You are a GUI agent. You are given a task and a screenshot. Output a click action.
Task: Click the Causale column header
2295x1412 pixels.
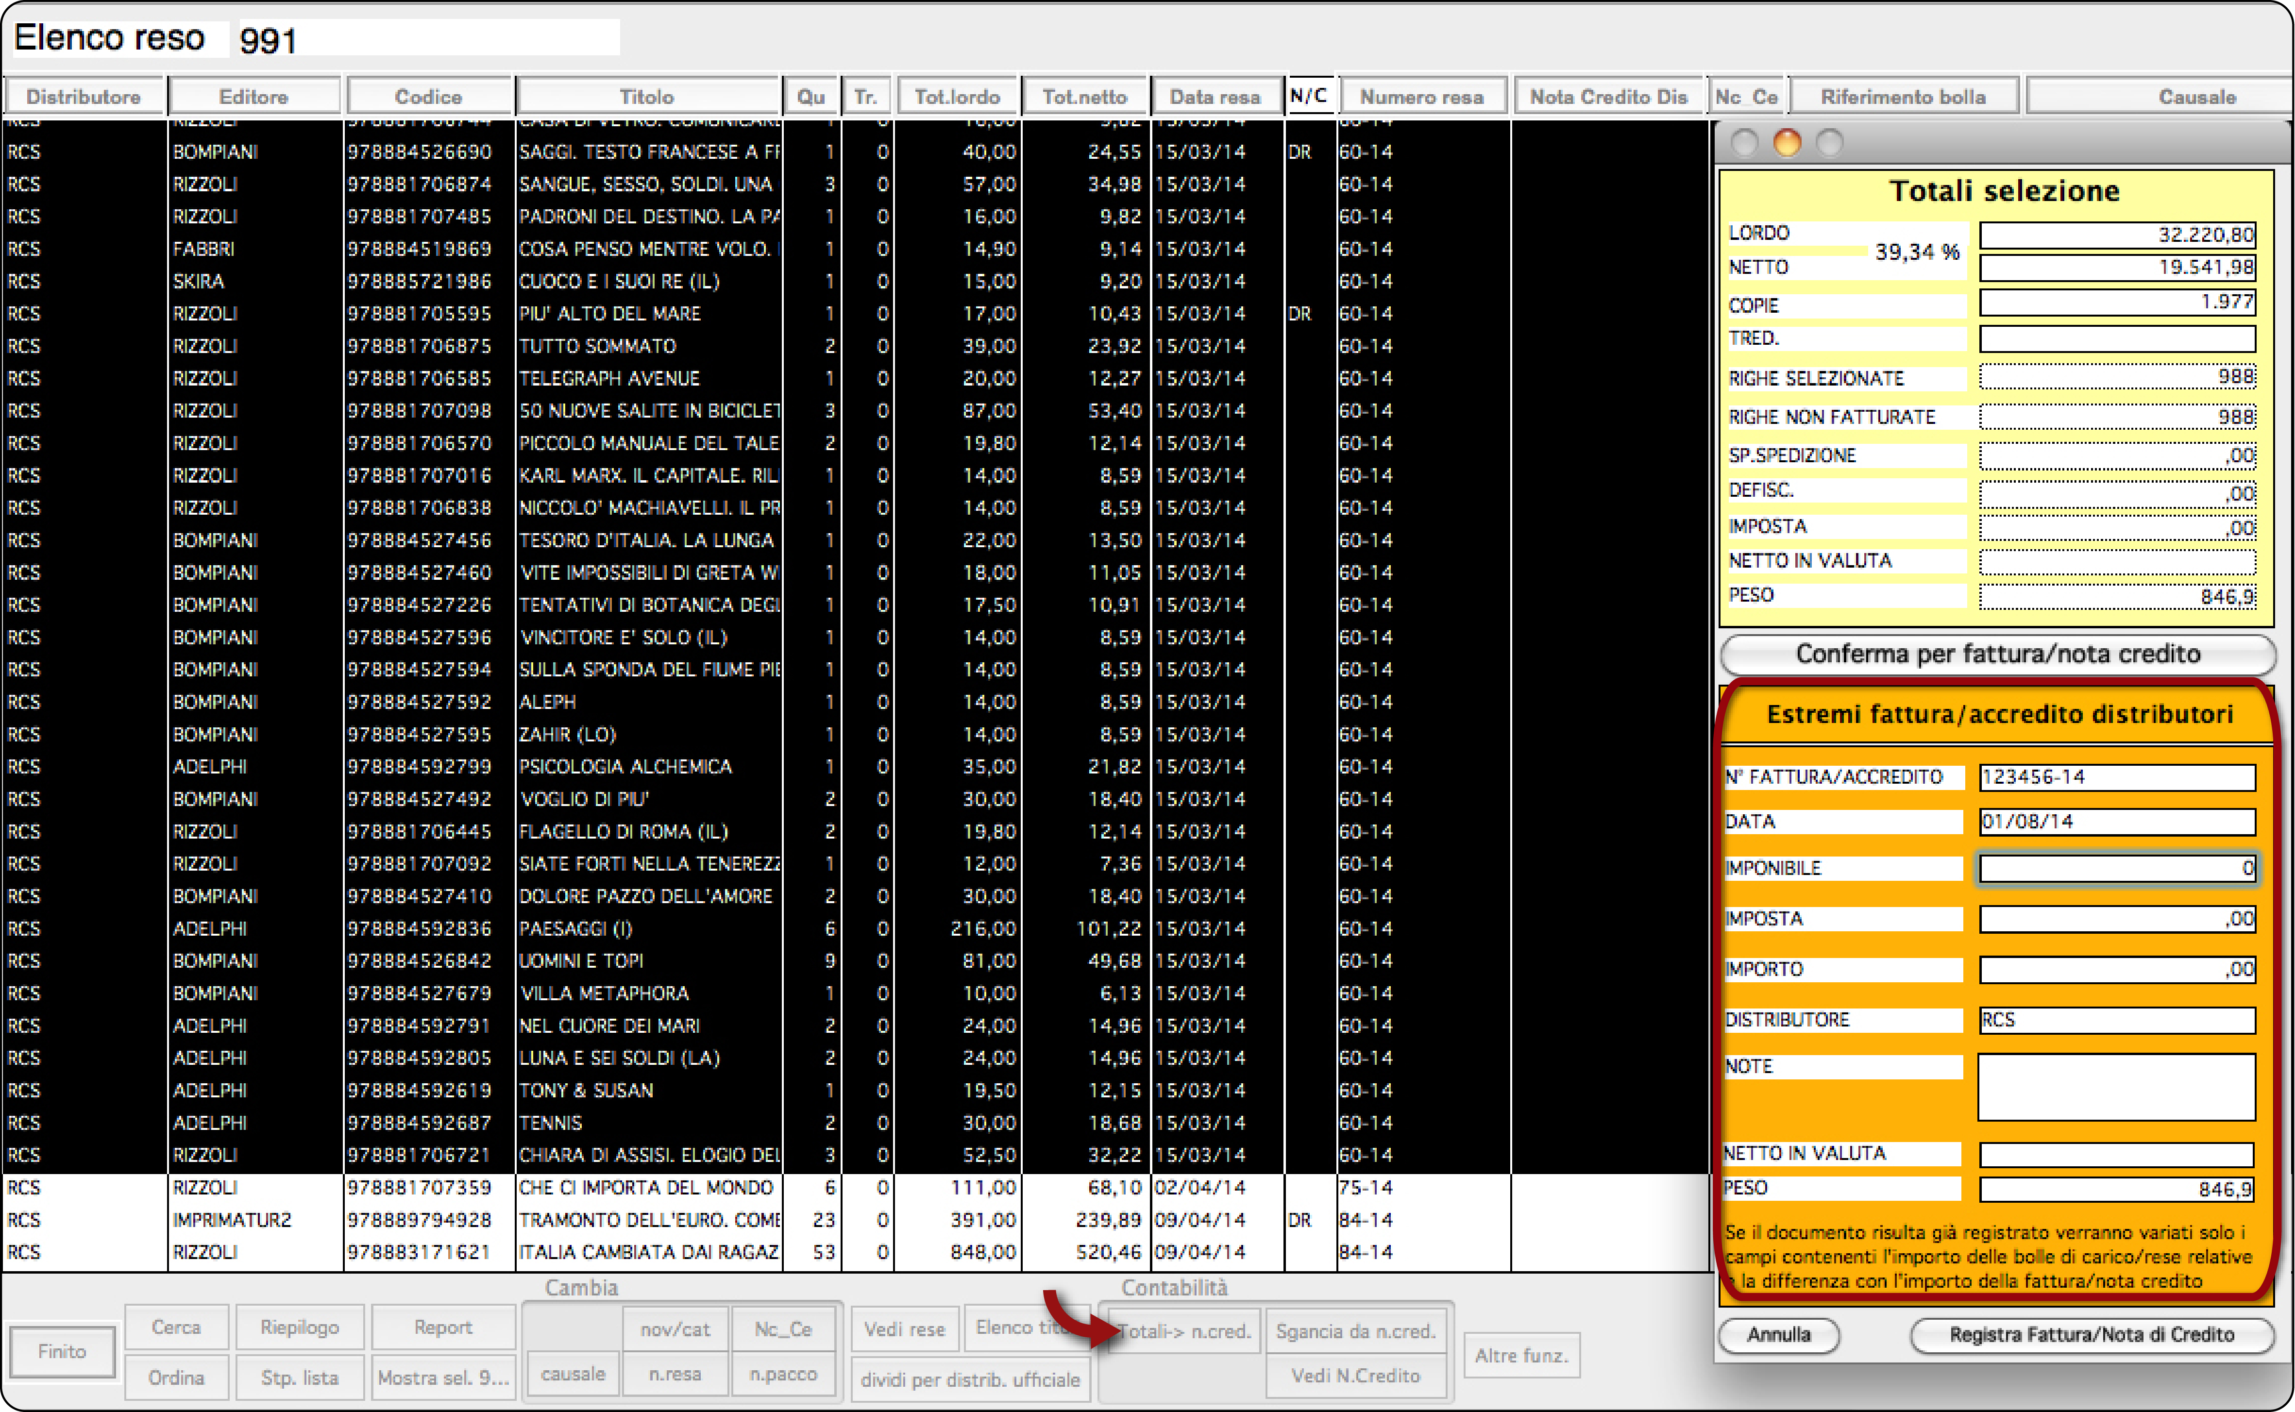pyautogui.click(x=2160, y=97)
